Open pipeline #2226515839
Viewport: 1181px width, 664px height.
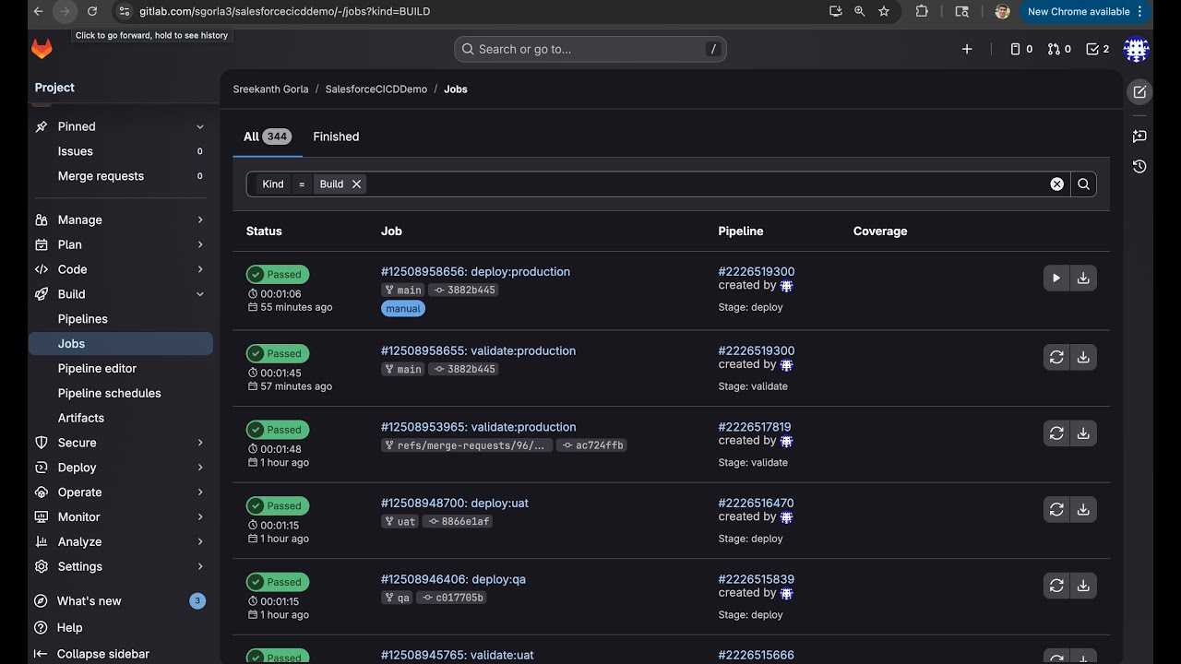pos(757,579)
